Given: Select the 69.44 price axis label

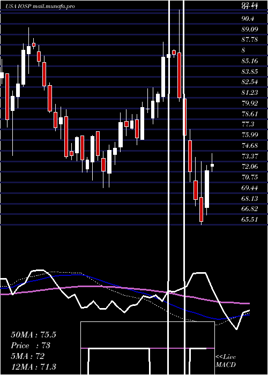Looking at the screenshot, I should point(250,187).
